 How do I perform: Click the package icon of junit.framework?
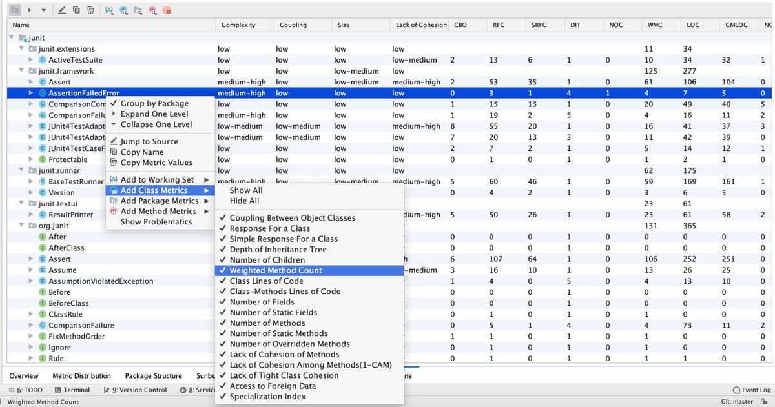click(32, 71)
